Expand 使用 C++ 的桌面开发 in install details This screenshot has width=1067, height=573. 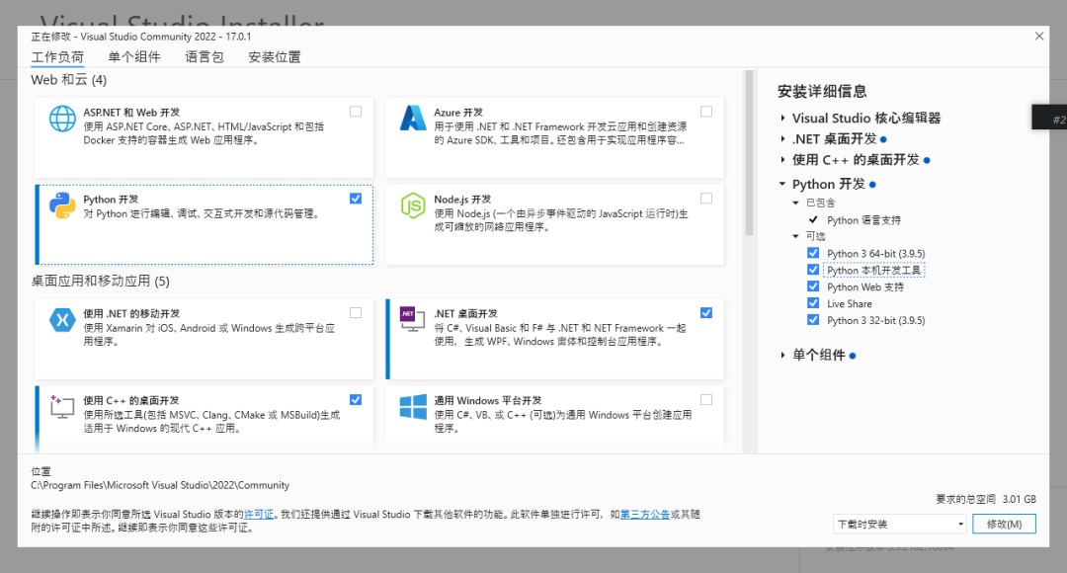coord(782,160)
